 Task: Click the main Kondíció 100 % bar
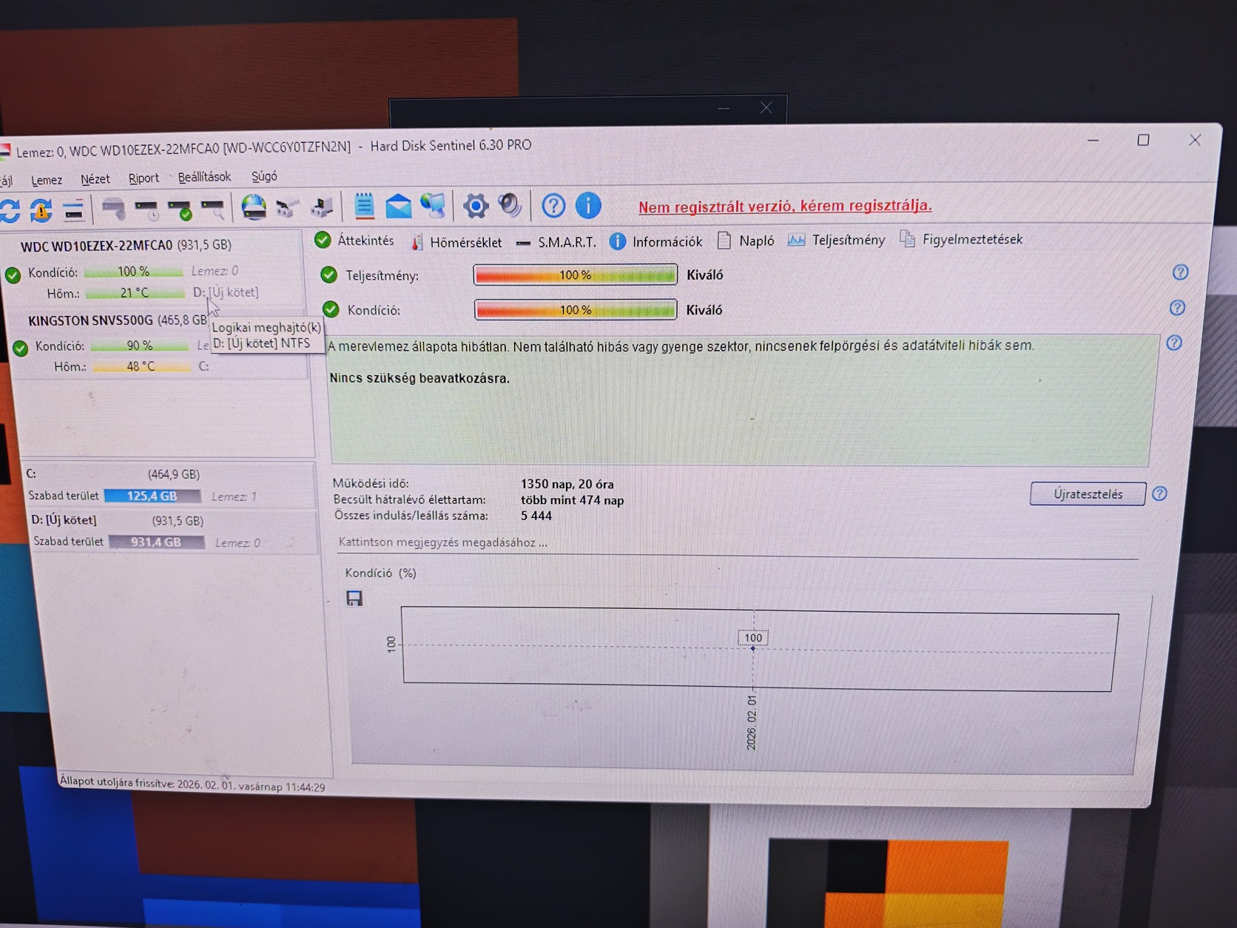576,310
